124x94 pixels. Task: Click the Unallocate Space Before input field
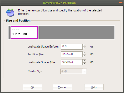pos(72,46)
